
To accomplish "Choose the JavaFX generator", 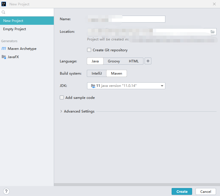I will (x=27, y=57).
